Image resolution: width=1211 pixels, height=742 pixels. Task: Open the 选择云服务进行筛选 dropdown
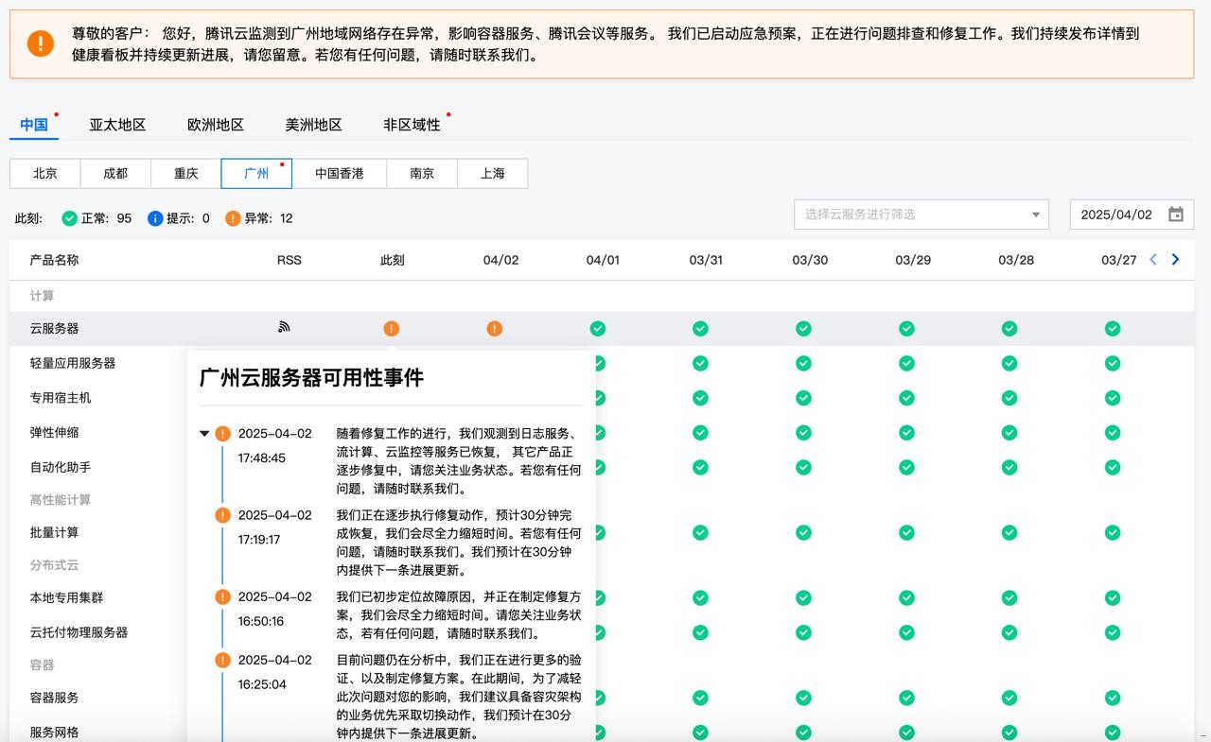(921, 215)
